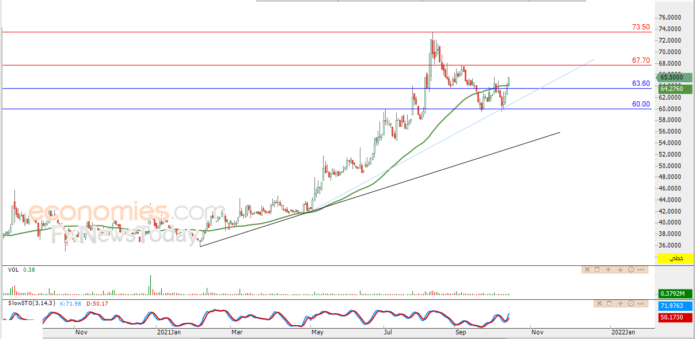The image size is (695, 339).
Task: Open VOL indicator settings gear
Action: 631,269
